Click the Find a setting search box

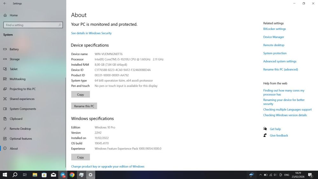[33, 25]
